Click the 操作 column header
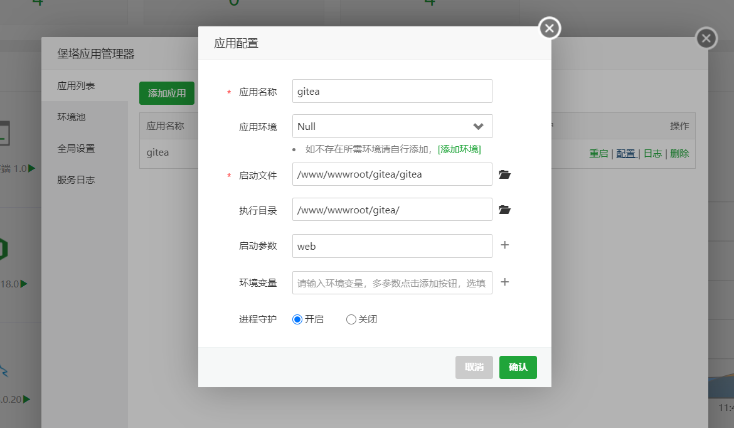This screenshot has width=734, height=428. click(x=679, y=126)
